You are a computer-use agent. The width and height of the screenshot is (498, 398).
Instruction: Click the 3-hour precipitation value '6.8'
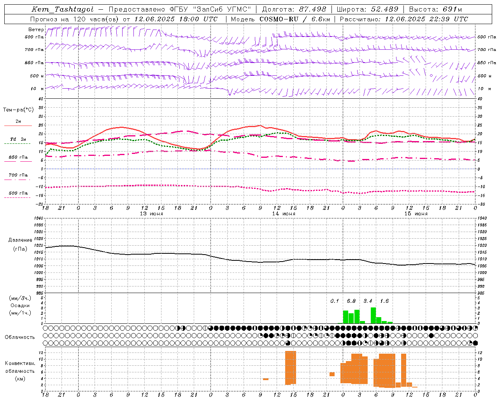click(351, 301)
